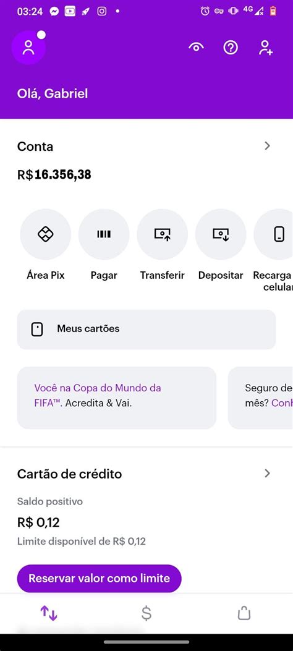Open the Meus cartões button
This screenshot has width=293, height=651.
click(x=146, y=330)
